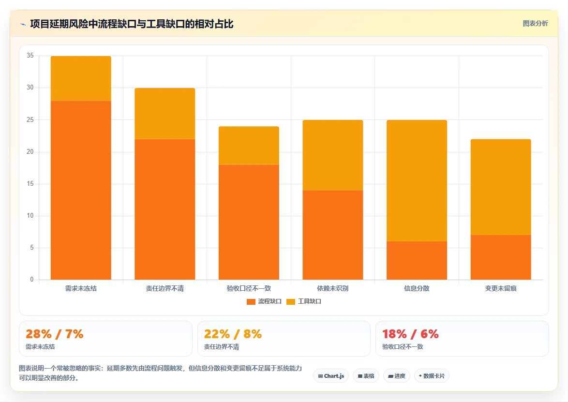Image resolution: width=568 pixels, height=402 pixels.
Task: Click the 信息分散 process gap bar segment
Action: [417, 260]
